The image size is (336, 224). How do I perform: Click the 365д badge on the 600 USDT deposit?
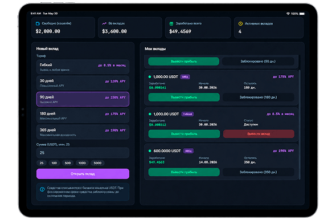click(x=189, y=151)
